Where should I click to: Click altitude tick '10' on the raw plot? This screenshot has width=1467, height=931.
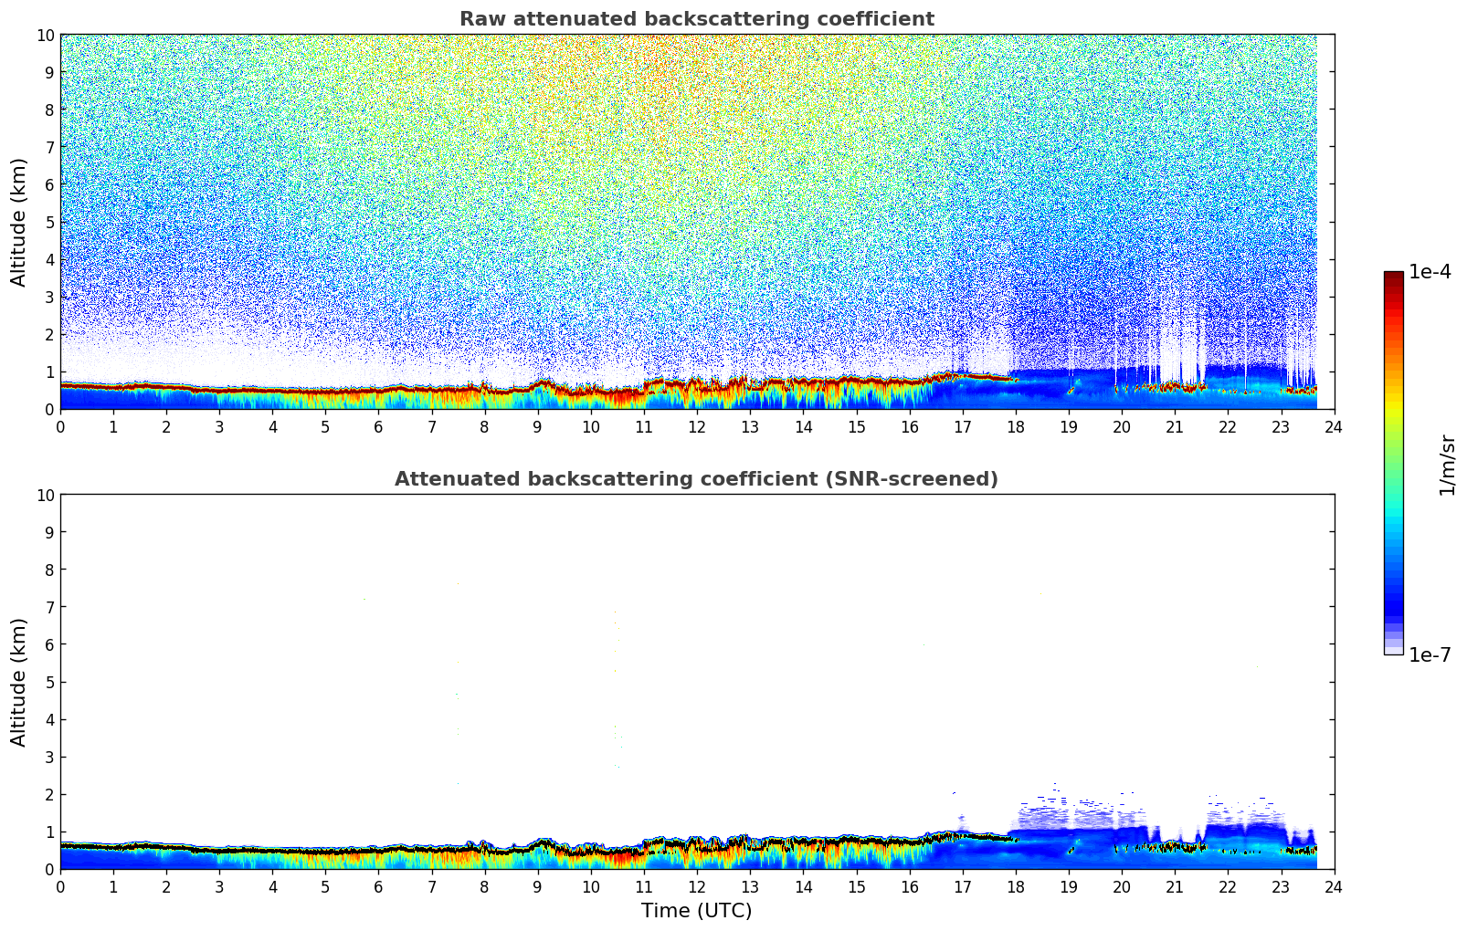pyautogui.click(x=45, y=35)
